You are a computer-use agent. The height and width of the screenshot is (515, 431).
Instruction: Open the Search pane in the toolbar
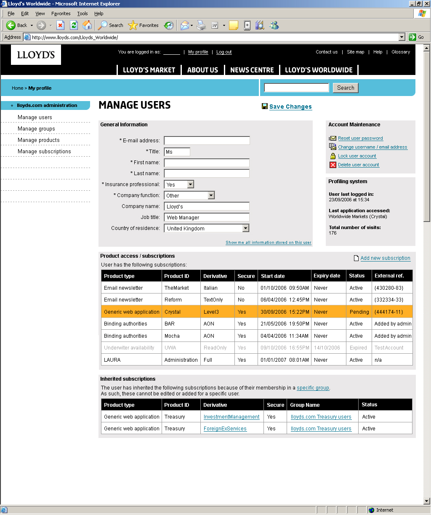pos(111,25)
